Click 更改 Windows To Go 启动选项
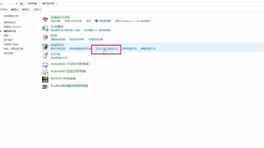This screenshot has width=264, height=148. pyautogui.click(x=133, y=21)
